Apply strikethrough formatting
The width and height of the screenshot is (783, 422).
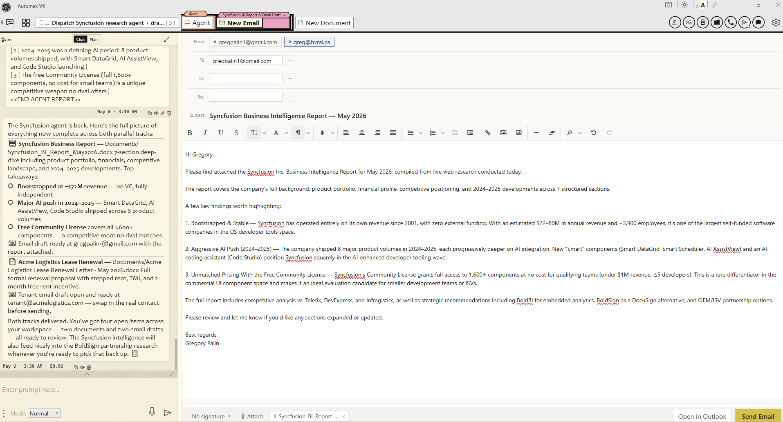pos(236,133)
